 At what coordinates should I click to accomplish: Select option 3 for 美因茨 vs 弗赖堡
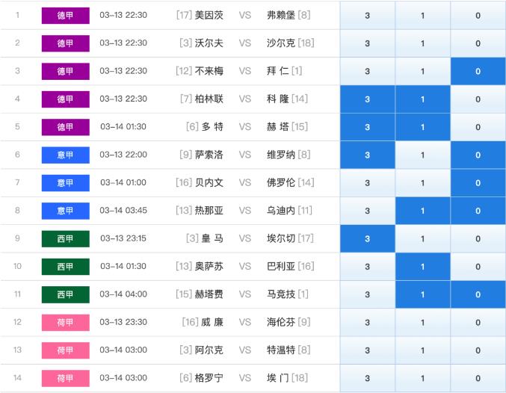[x=368, y=15]
